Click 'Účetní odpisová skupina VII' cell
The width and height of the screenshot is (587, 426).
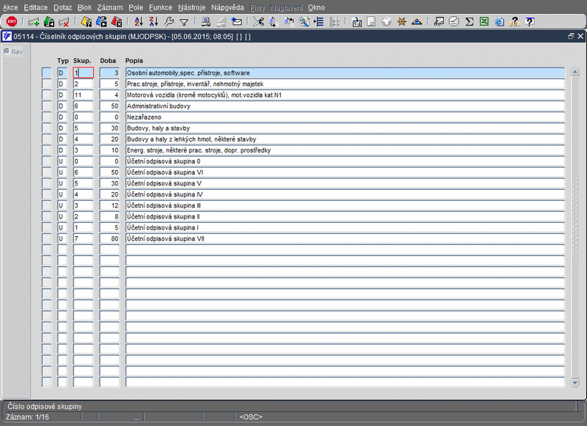point(345,238)
